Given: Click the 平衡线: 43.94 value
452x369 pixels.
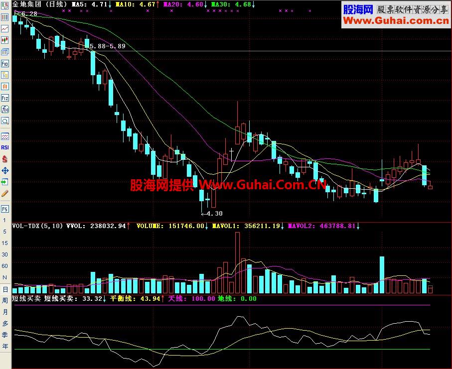Looking at the screenshot, I should [137, 299].
